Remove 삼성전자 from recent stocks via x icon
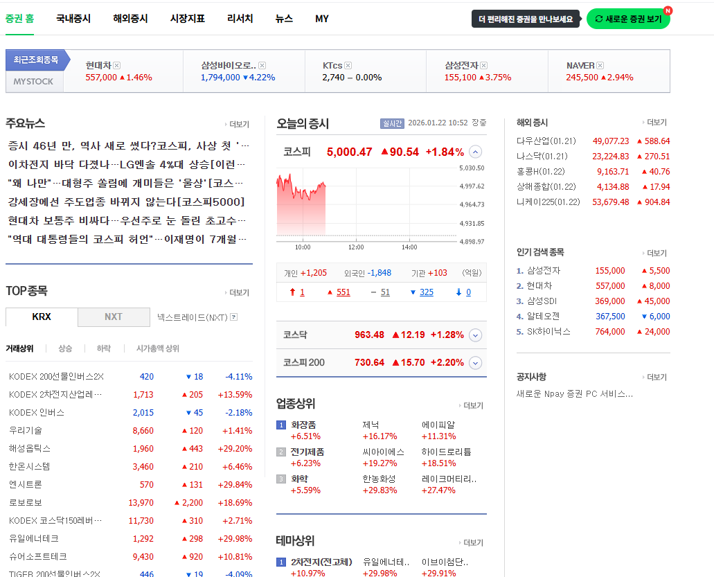This screenshot has height=577, width=714. tap(484, 66)
